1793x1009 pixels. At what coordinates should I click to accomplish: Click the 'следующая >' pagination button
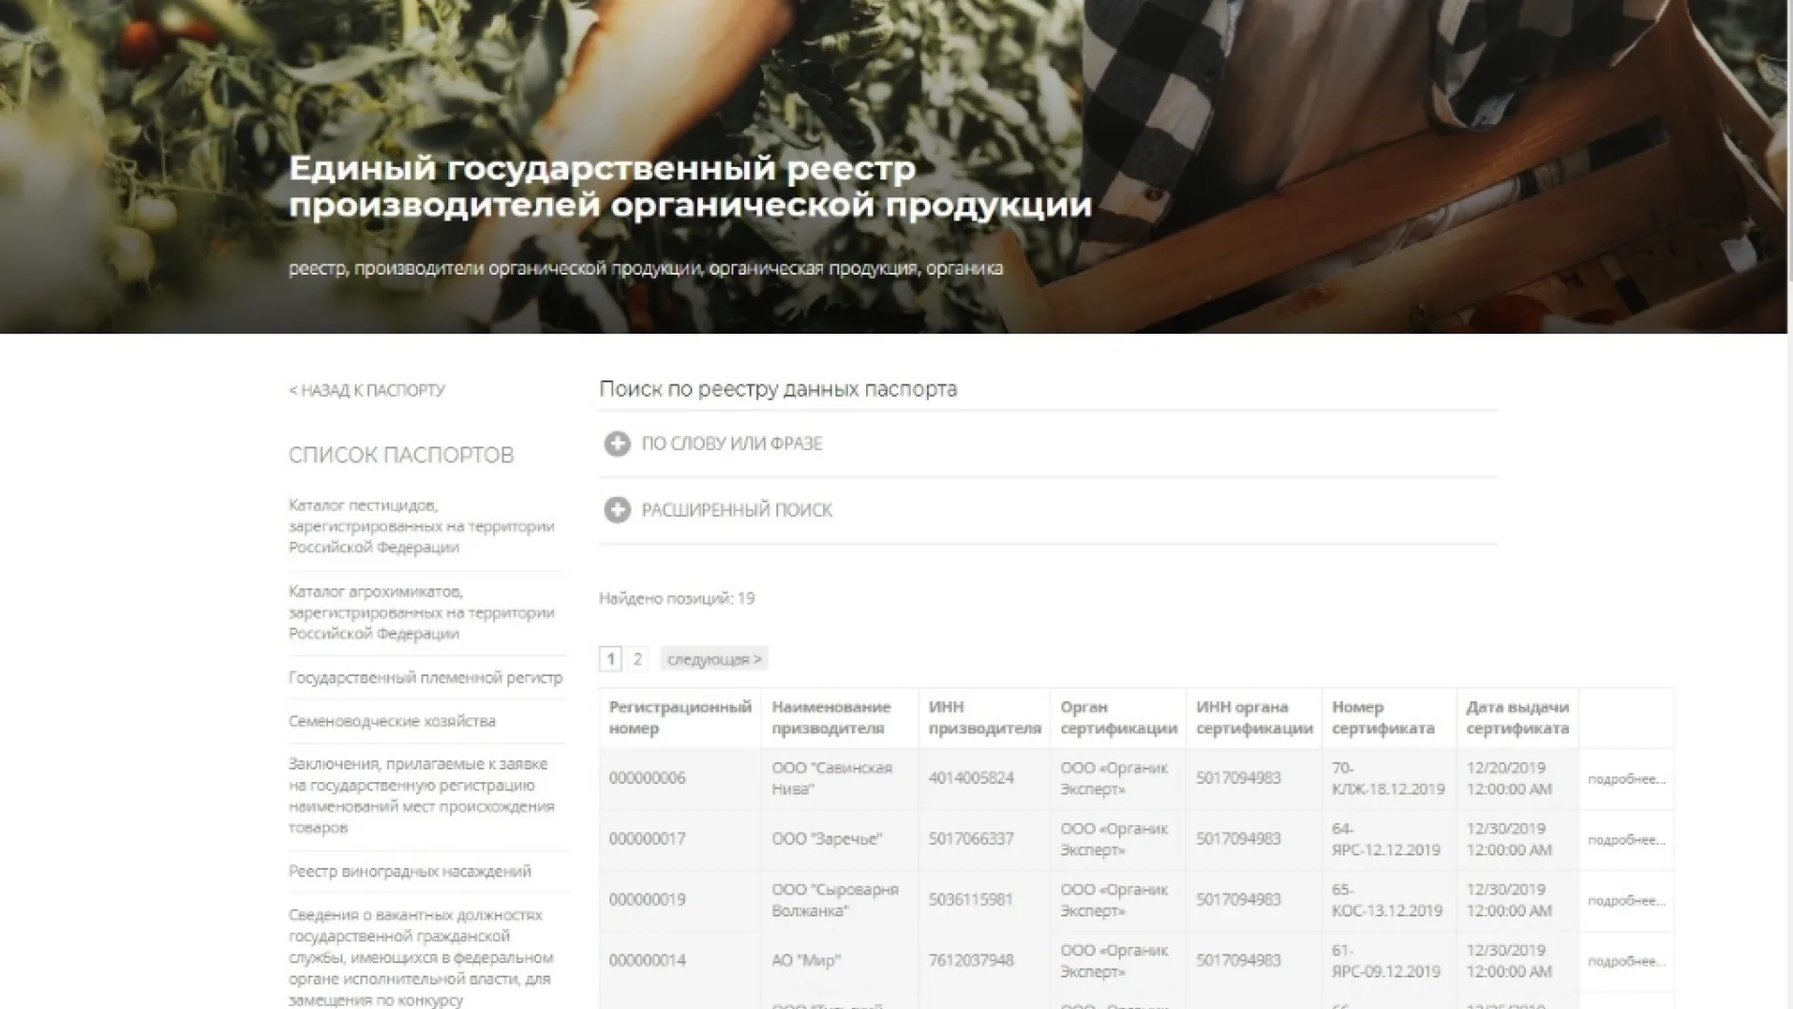point(714,659)
